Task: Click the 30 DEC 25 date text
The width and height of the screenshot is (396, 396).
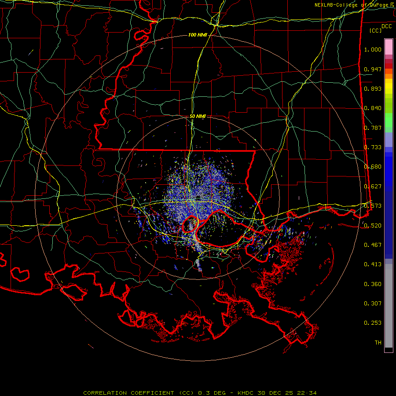Action: (275, 393)
